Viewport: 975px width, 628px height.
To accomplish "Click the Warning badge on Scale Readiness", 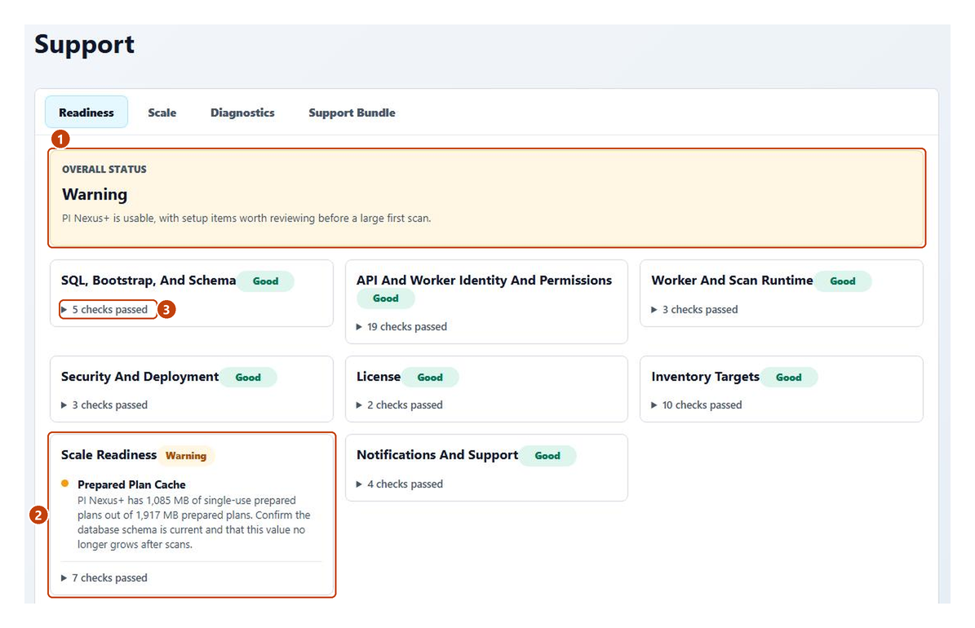I will point(186,456).
